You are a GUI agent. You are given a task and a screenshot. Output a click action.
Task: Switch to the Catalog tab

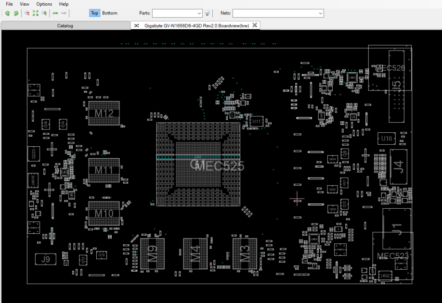coord(65,25)
